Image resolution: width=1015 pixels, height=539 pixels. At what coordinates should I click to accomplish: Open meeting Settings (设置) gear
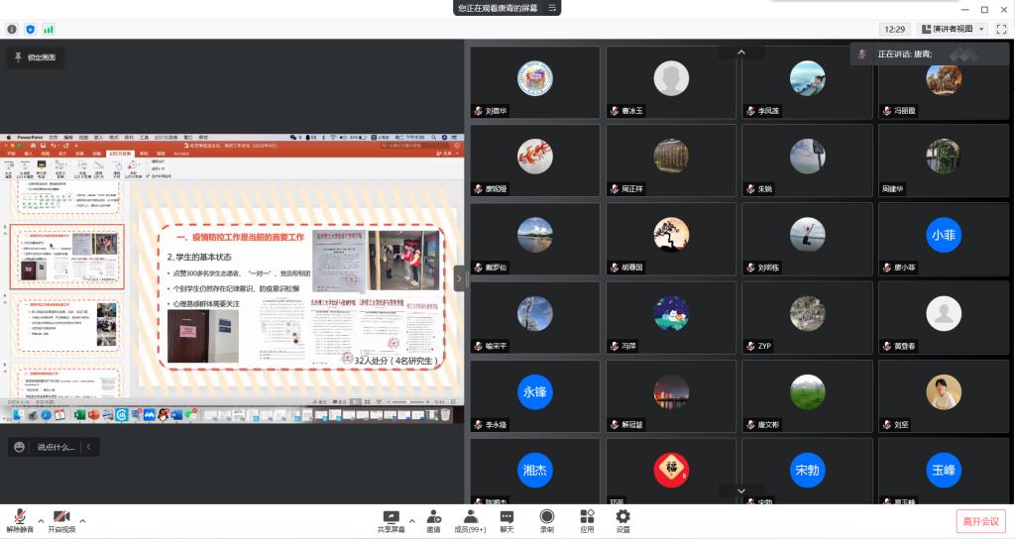(x=622, y=518)
